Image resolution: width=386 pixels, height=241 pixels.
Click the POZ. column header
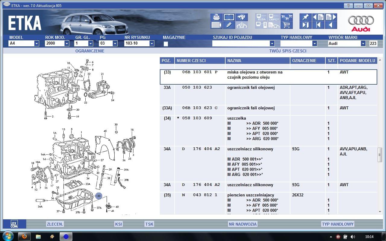pos(167,61)
